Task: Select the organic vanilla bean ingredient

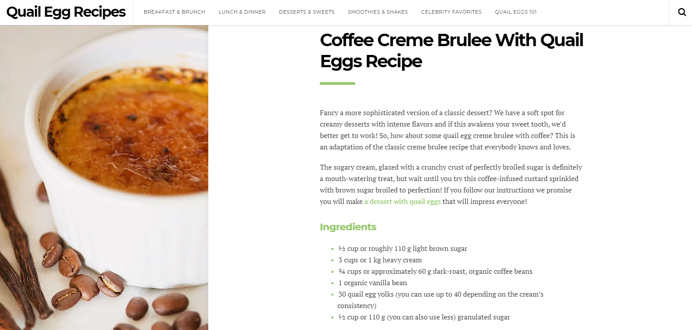Action: point(373,283)
